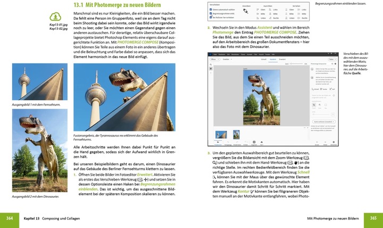
Task: Choose Ausrichten Mitte vertical align icon
Action: pyautogui.click(x=257, y=14)
